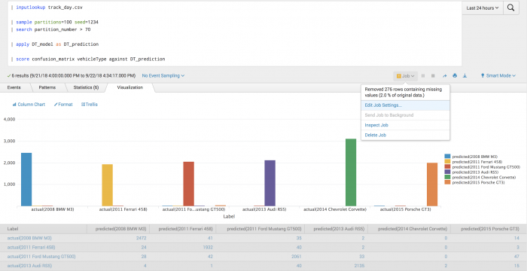The width and height of the screenshot is (527, 271).
Task: Open the Column Chart type picker
Action: coord(29,105)
